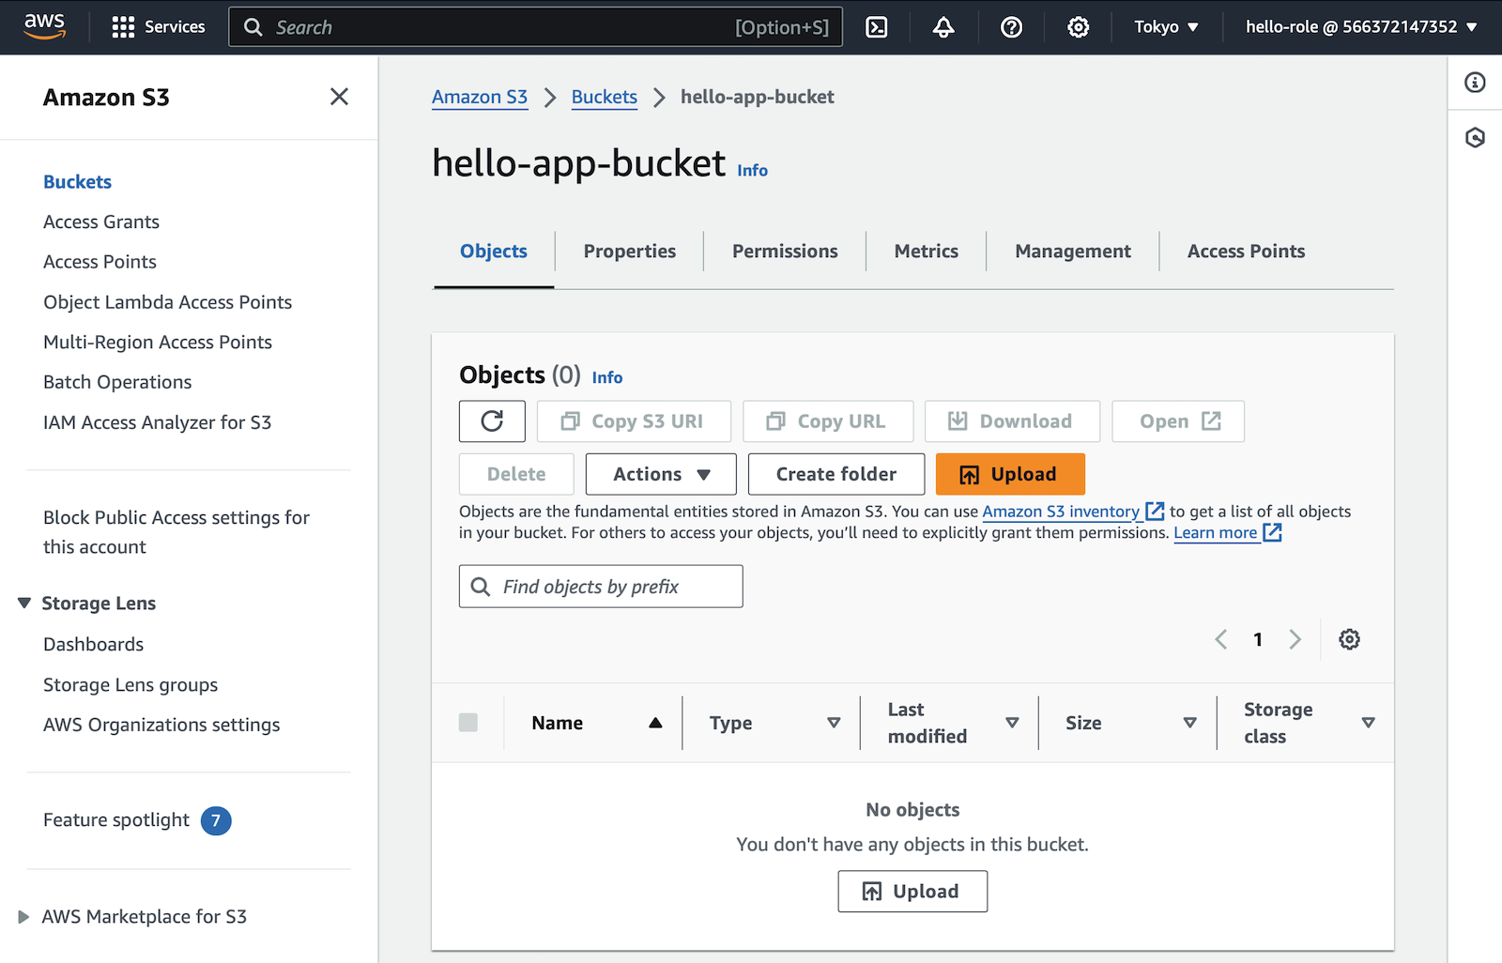Click the top AWS search box

pyautogui.click(x=535, y=27)
